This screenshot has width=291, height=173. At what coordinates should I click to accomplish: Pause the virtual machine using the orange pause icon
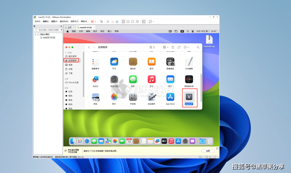point(92,22)
